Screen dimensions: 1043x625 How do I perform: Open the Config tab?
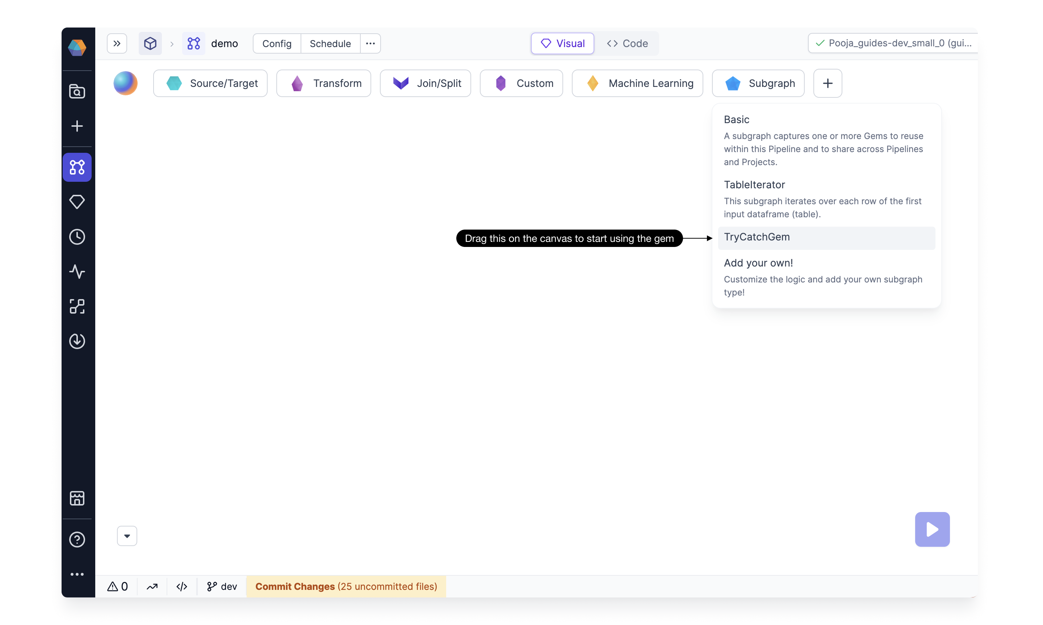[277, 43]
